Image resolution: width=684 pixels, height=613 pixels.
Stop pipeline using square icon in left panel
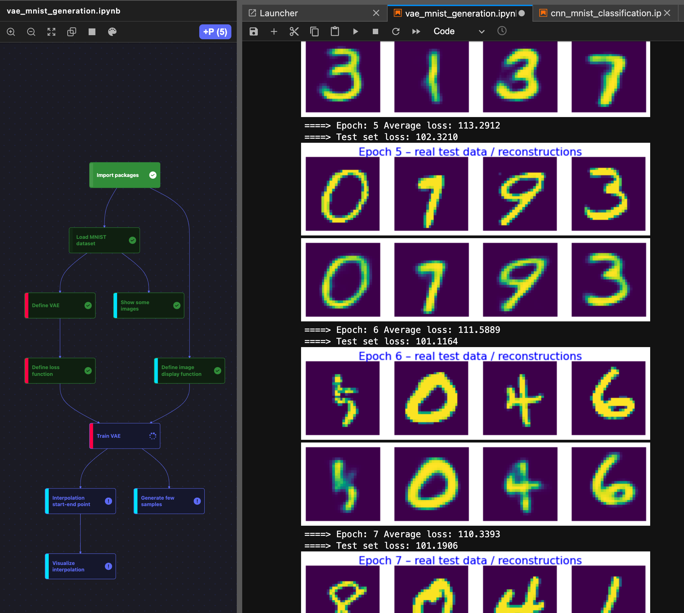92,32
